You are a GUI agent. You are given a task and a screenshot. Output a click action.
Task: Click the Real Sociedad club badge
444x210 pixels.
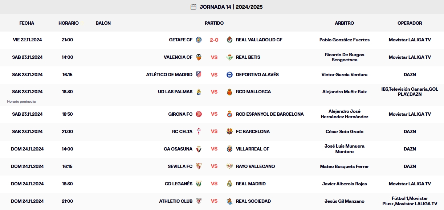click(x=230, y=201)
